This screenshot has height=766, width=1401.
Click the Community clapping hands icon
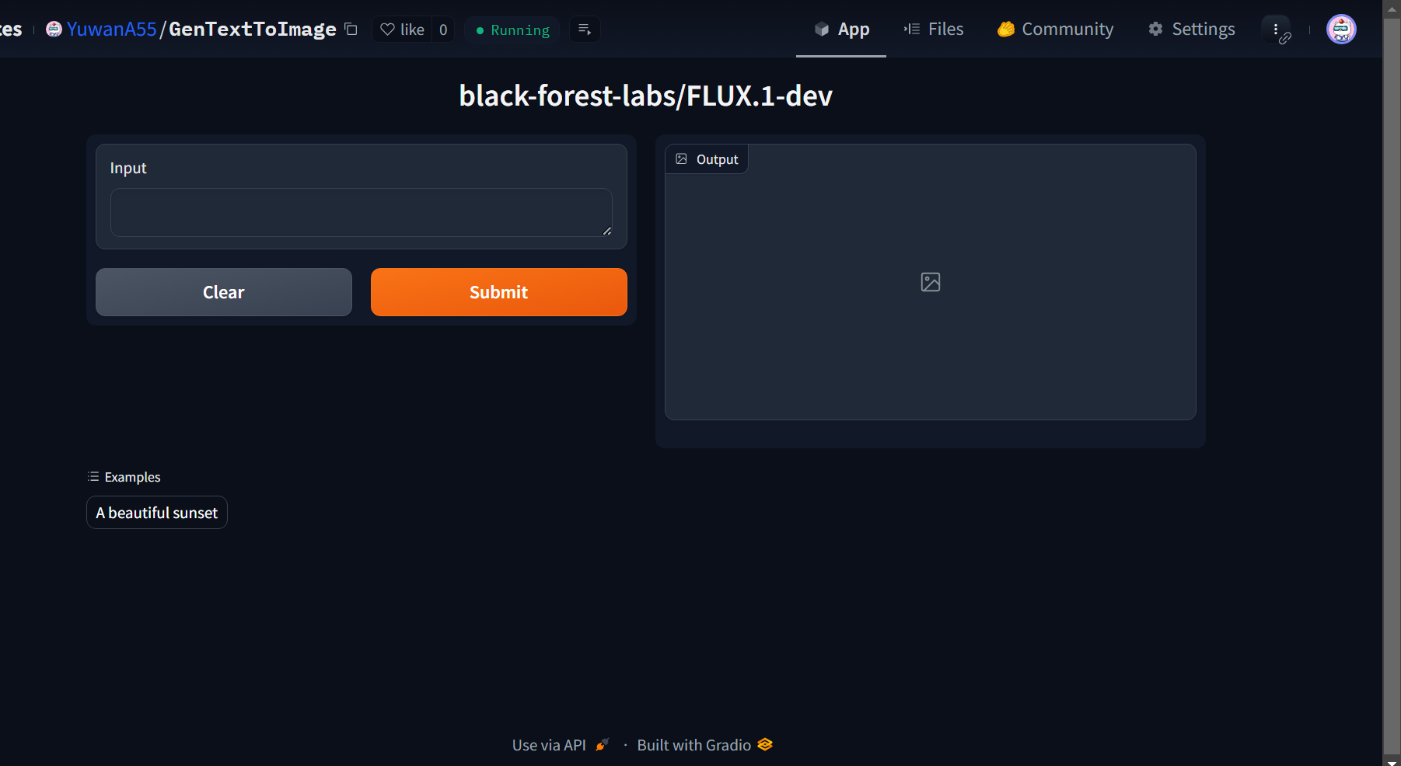point(1004,29)
